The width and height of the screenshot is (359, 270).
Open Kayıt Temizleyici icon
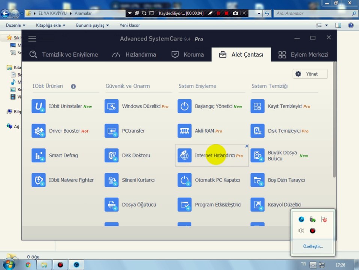[257, 106]
